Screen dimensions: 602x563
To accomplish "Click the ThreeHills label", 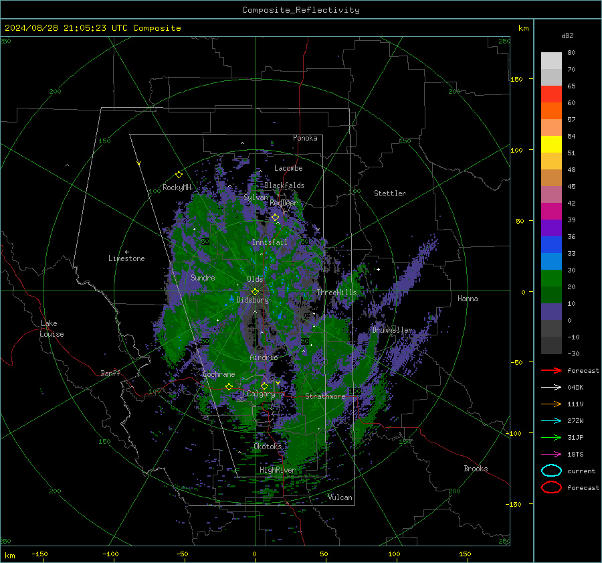I will click(336, 293).
